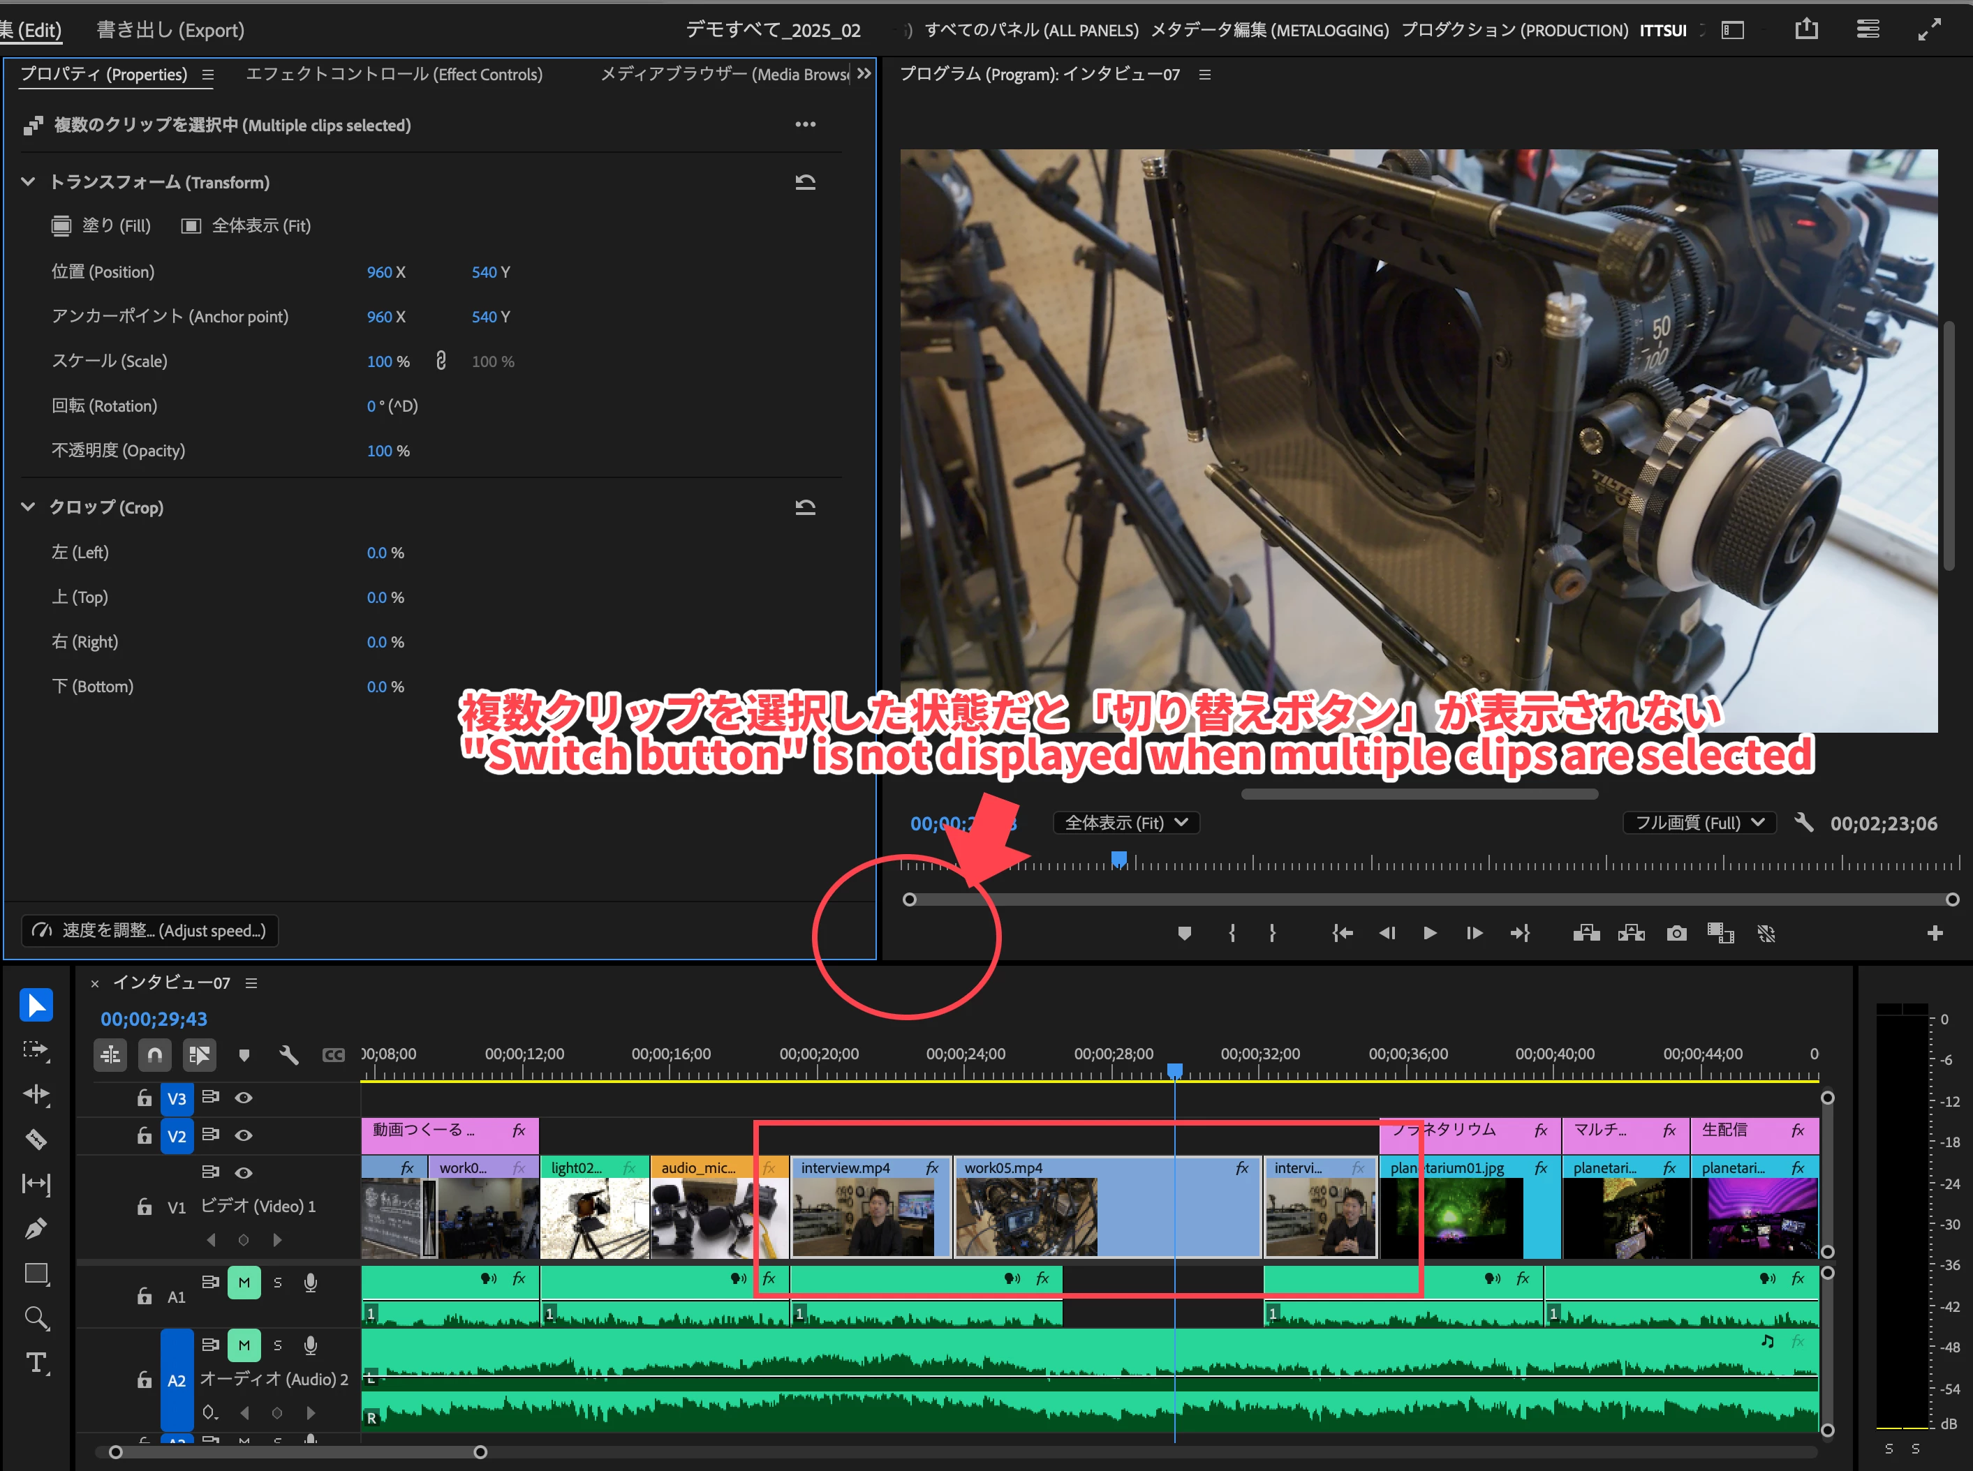The width and height of the screenshot is (1973, 1471).
Task: Click the Adjust speed button
Action: [149, 930]
